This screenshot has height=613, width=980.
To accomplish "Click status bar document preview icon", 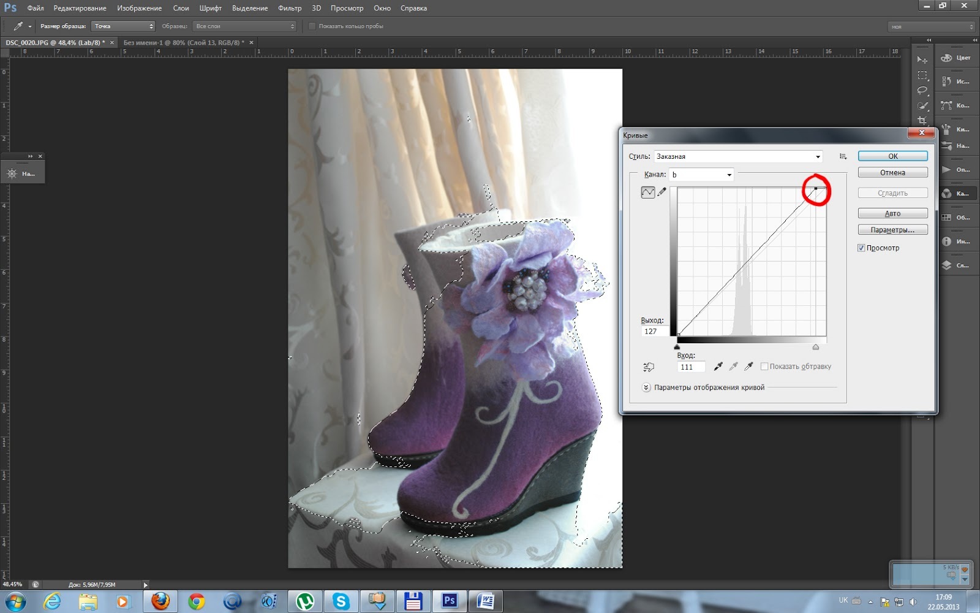I will [x=36, y=585].
